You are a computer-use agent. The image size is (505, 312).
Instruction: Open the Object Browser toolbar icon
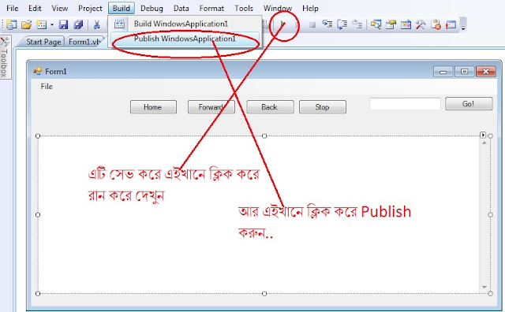[406, 24]
